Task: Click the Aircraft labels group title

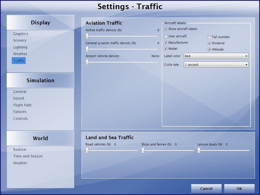Action: pyautogui.click(x=175, y=23)
